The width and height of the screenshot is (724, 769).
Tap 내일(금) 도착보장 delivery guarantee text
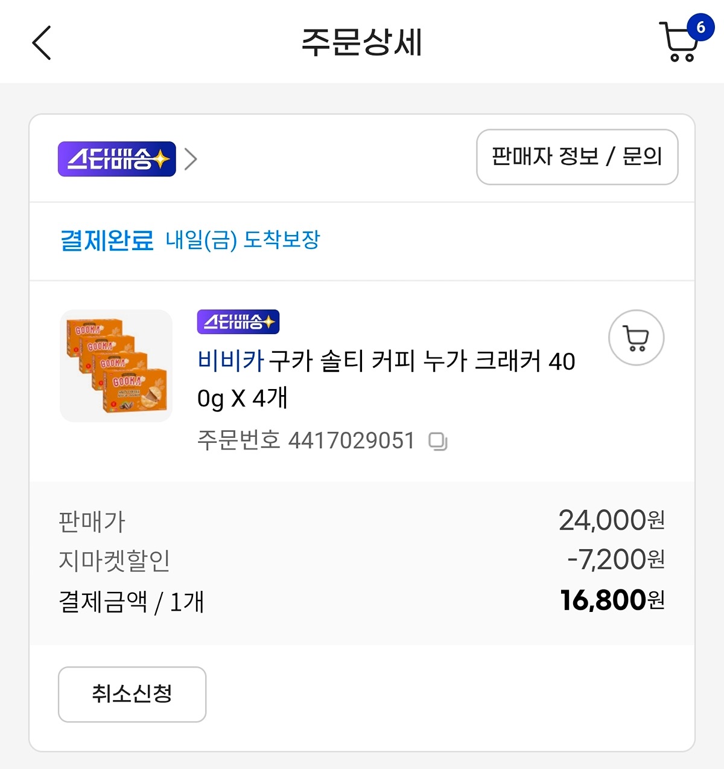click(x=243, y=240)
